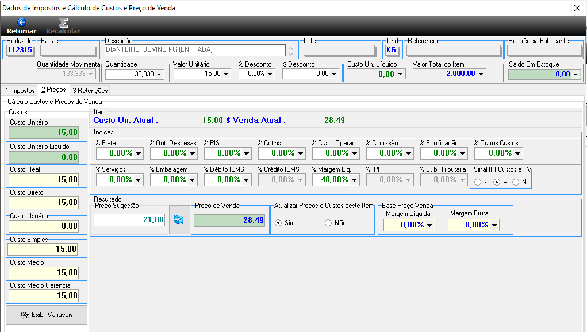Screen dimensions: 587x332
Task: Click the Custo Un. Atual label
Action: [x=126, y=121]
